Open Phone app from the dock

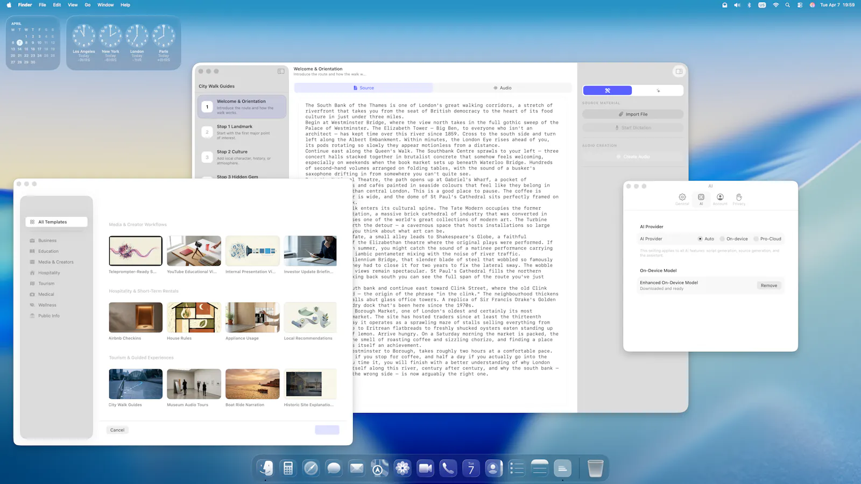tap(448, 468)
